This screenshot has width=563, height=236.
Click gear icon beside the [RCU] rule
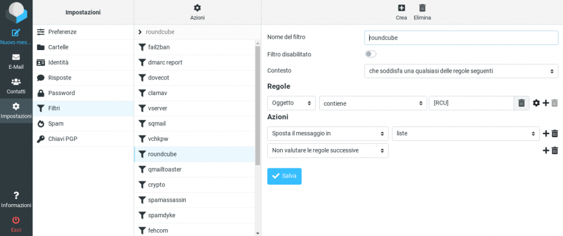(x=536, y=103)
